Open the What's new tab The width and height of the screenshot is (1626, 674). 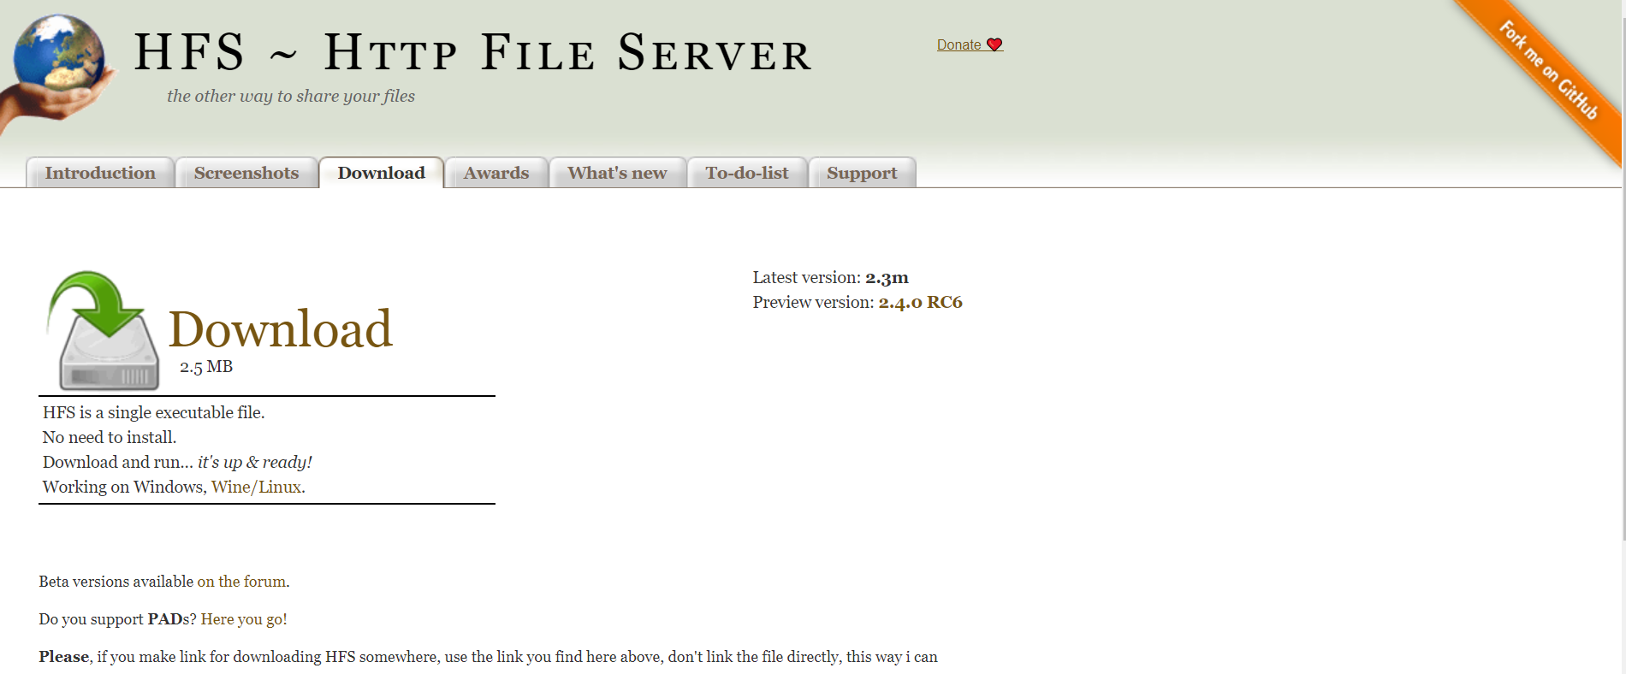coord(617,173)
